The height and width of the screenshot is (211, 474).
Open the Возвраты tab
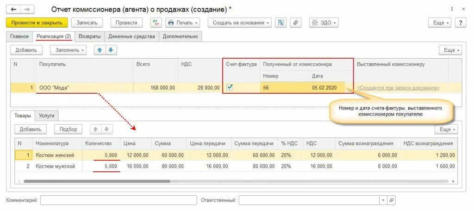pyautogui.click(x=89, y=36)
